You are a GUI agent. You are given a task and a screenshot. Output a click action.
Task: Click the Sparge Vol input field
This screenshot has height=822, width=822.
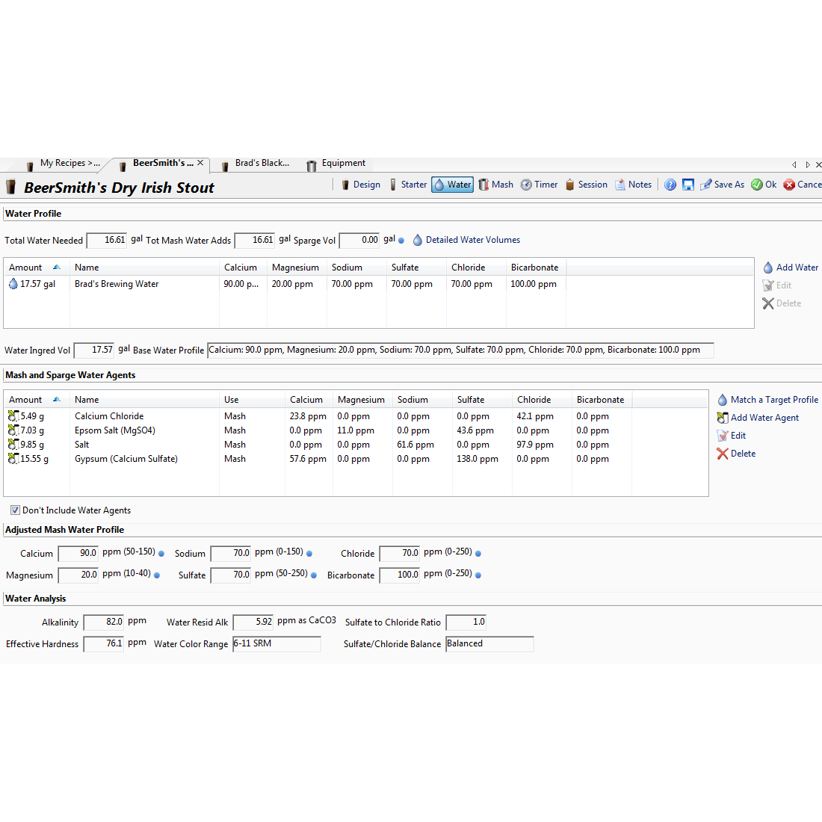359,241
